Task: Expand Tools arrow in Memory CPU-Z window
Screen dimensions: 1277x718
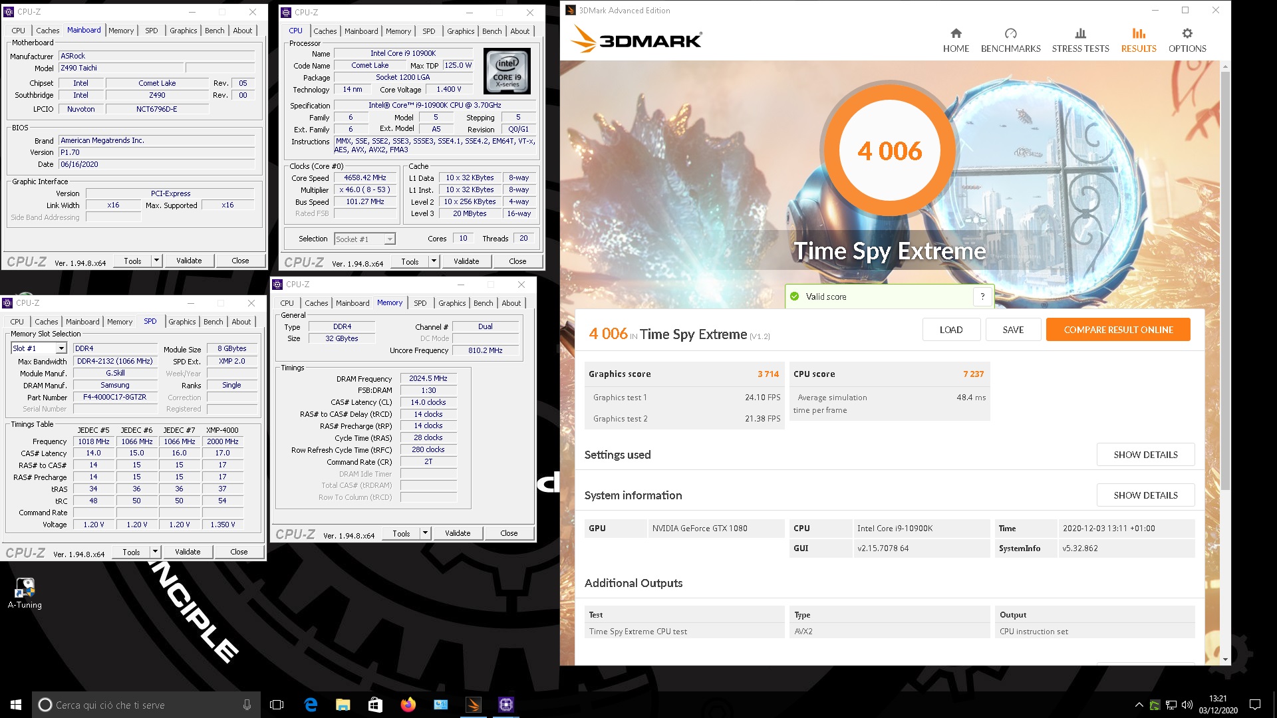Action: (x=425, y=533)
